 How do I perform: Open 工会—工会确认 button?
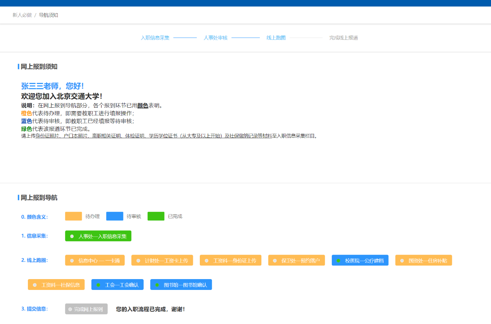(x=117, y=285)
